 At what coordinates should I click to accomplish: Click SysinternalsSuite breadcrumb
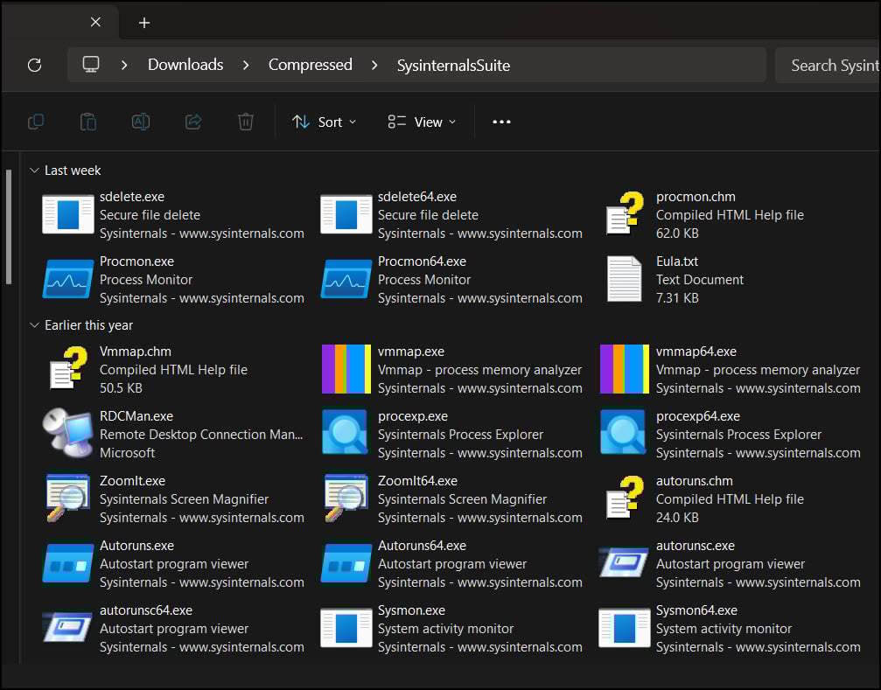pos(453,65)
